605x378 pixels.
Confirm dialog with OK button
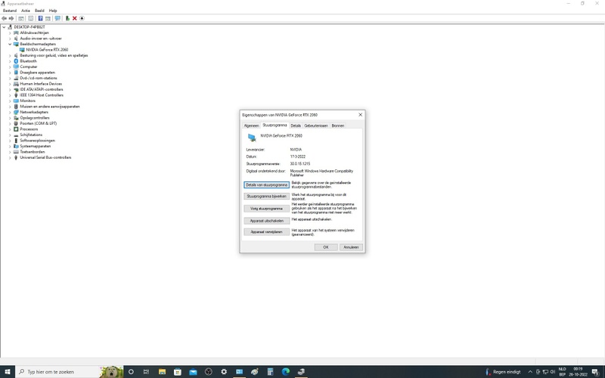click(326, 247)
